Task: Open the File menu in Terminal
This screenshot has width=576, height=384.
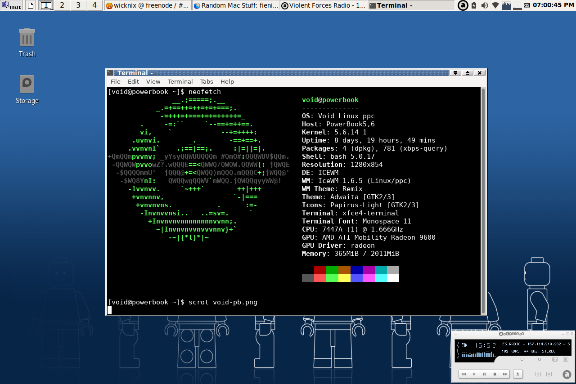Action: [x=116, y=81]
